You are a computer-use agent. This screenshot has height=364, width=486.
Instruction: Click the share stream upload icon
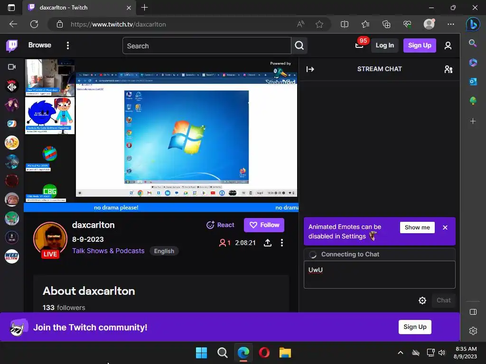coord(268,243)
